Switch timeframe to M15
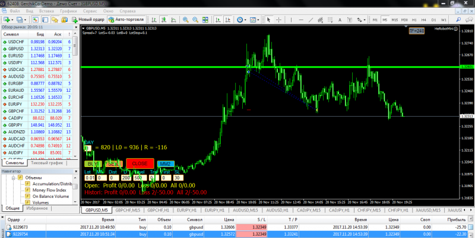The width and height of the screenshot is (475, 238). pyautogui.click(x=394, y=20)
